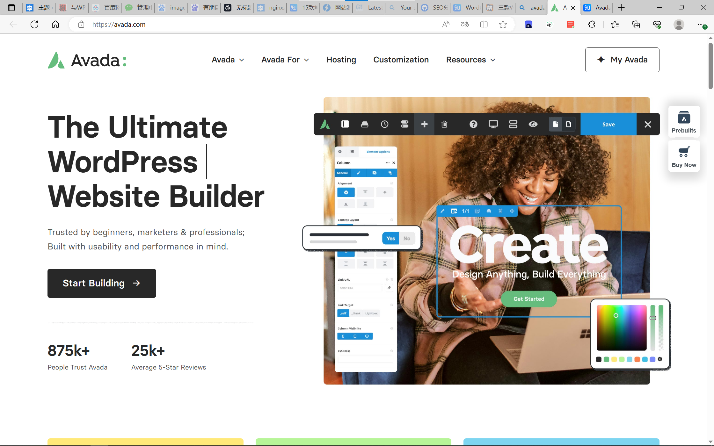Open the browser home page icon

click(55, 24)
